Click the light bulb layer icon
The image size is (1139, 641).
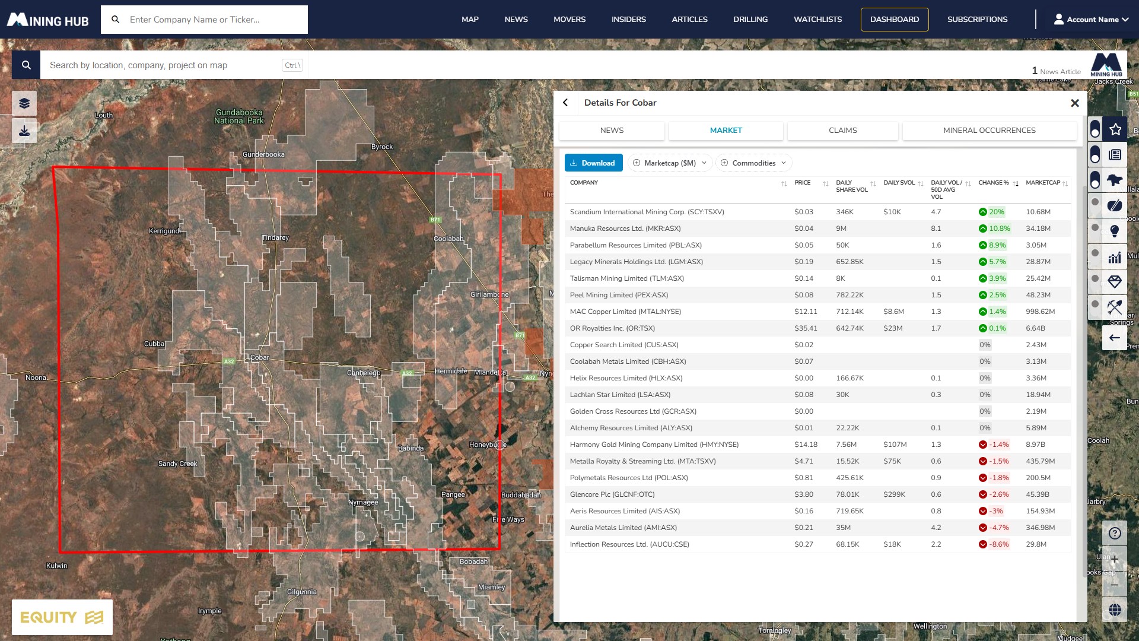(1115, 231)
